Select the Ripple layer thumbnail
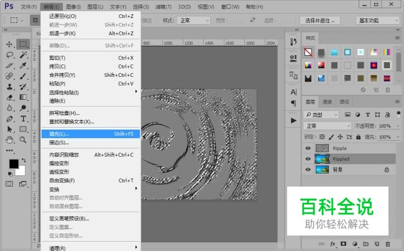404x251 pixels. pyautogui.click(x=322, y=148)
